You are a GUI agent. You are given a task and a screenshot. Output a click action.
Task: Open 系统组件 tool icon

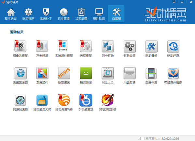tap(42, 73)
